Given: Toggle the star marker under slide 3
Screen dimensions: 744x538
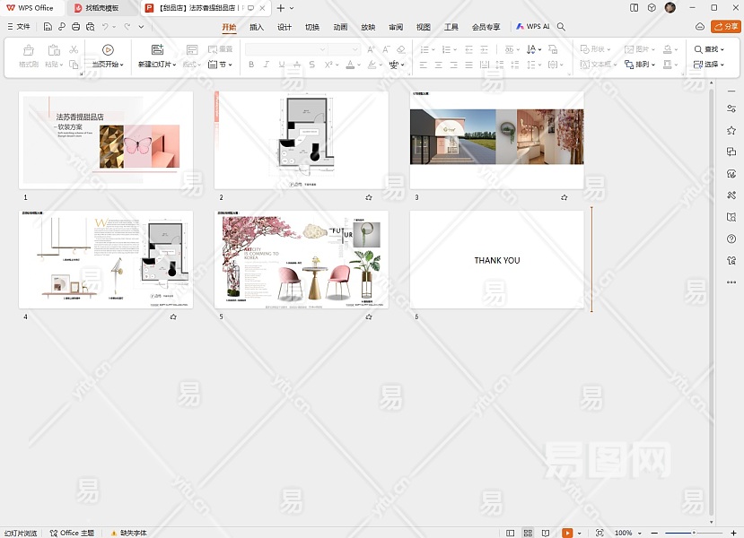Looking at the screenshot, I should (564, 197).
